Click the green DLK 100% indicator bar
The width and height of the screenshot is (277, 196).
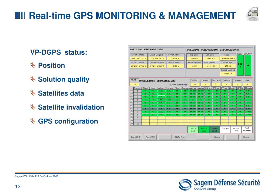coord(240,65)
